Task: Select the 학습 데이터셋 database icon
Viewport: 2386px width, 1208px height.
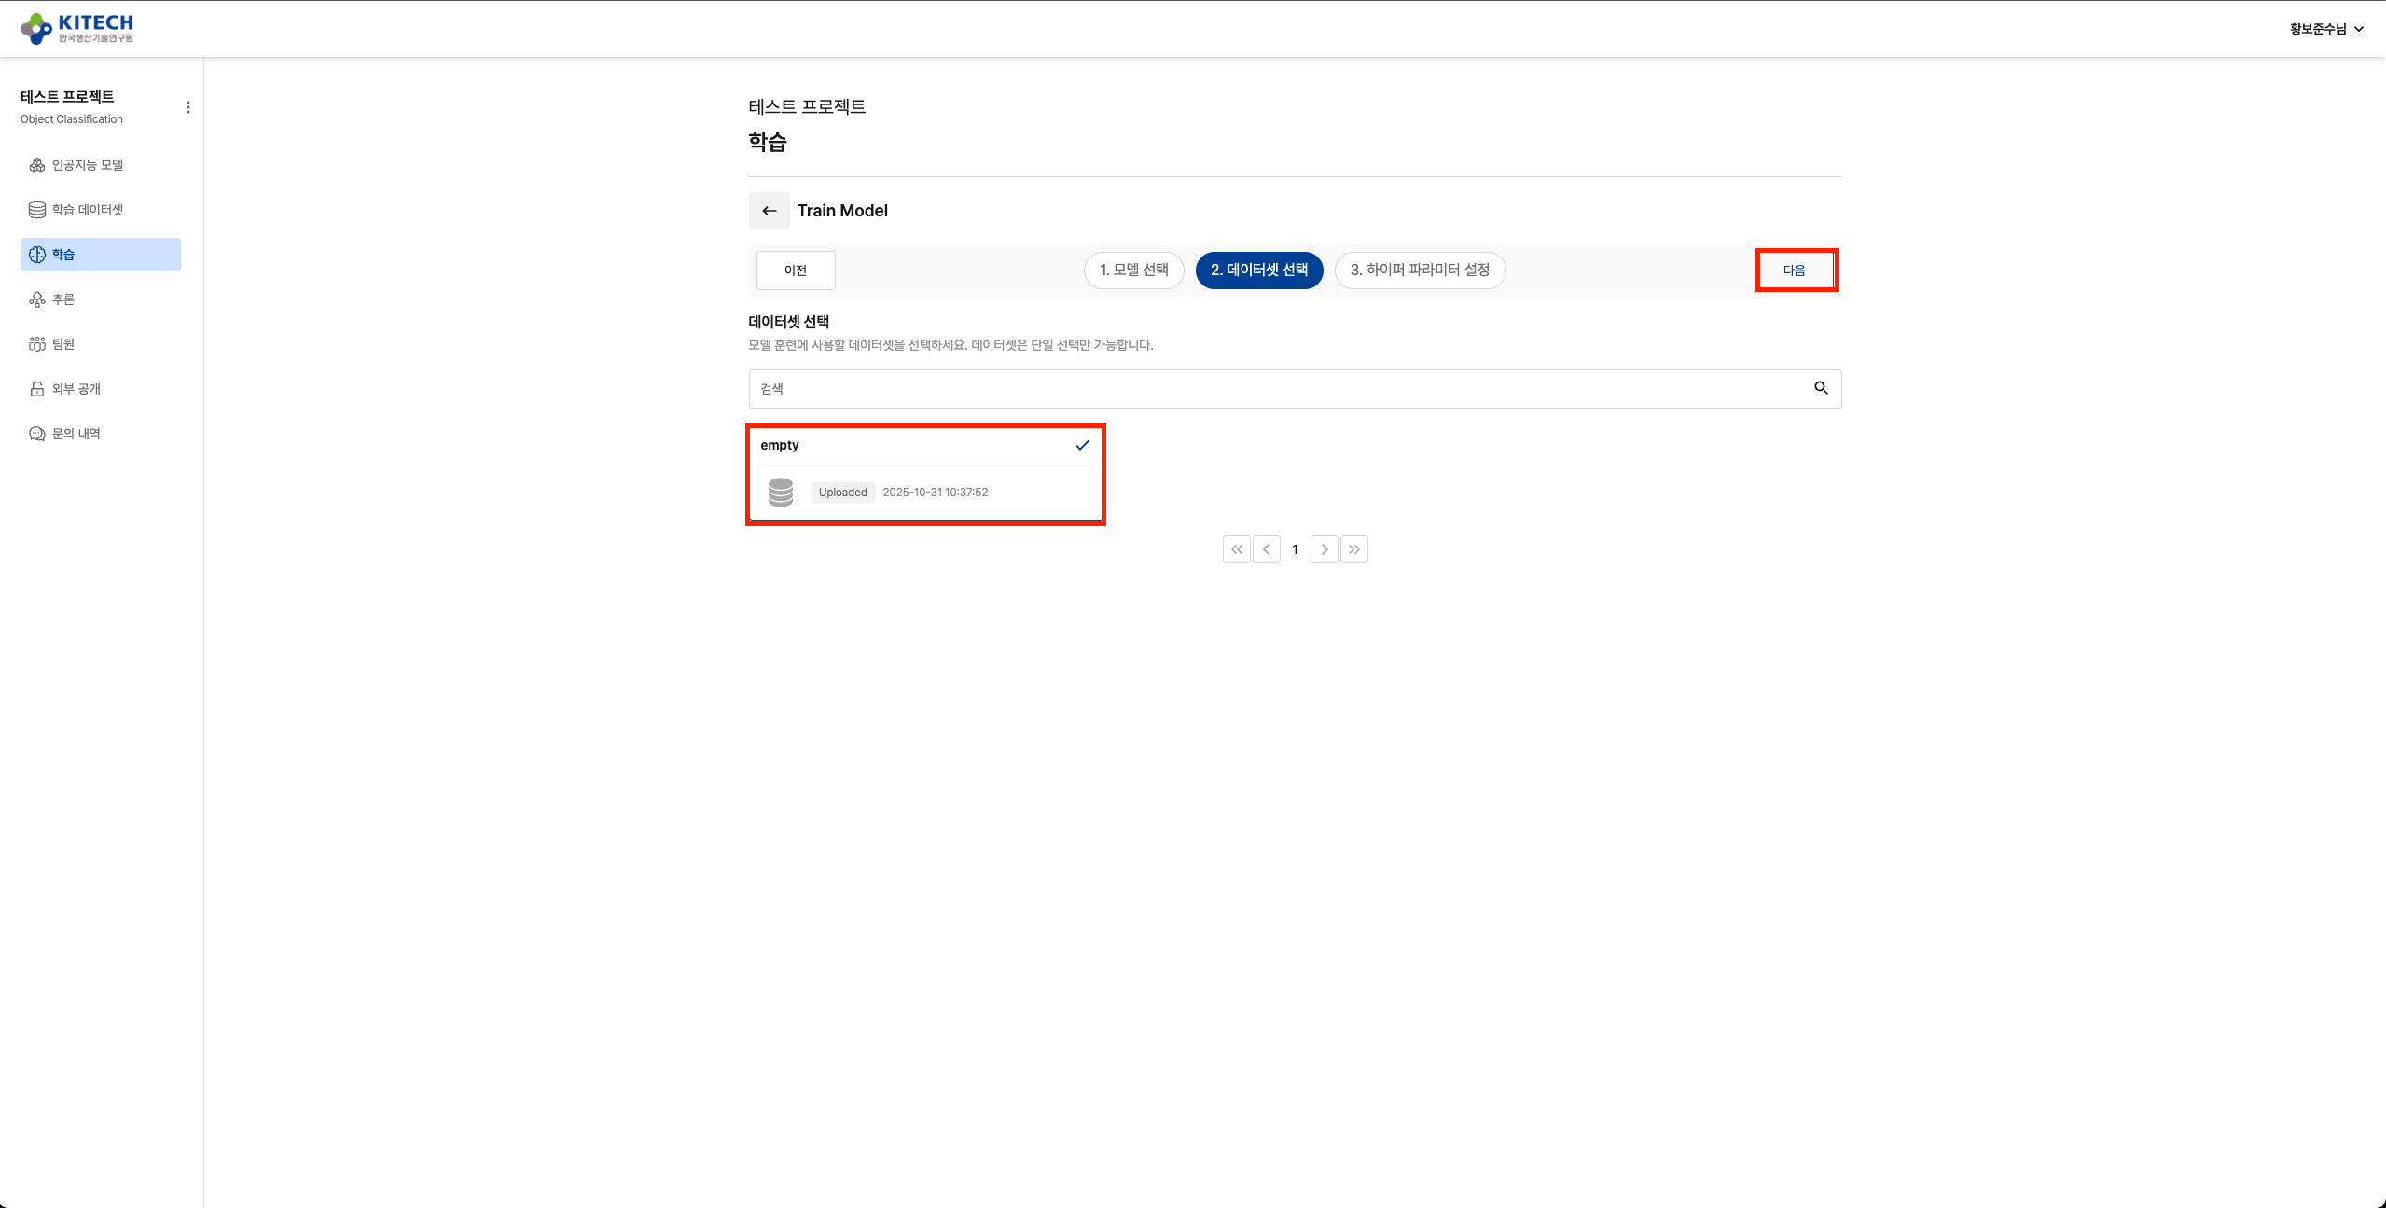Action: pyautogui.click(x=36, y=209)
